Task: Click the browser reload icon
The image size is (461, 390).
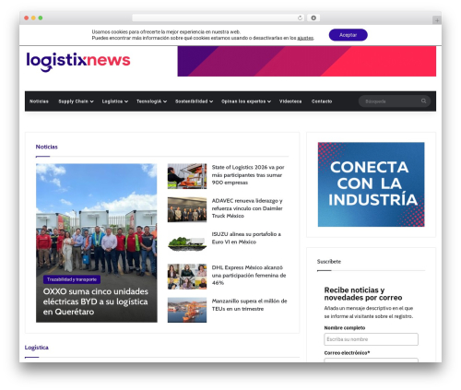Action: 300,18
